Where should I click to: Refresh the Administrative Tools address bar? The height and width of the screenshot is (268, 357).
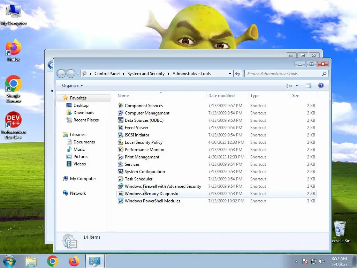(238, 74)
